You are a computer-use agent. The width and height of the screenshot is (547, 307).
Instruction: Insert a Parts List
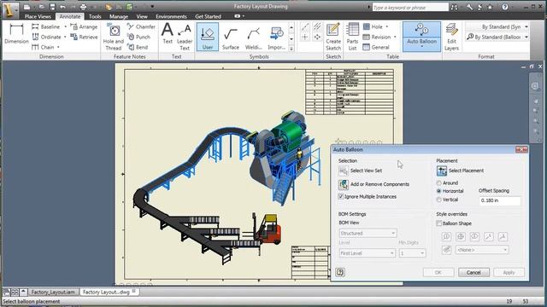click(x=352, y=37)
